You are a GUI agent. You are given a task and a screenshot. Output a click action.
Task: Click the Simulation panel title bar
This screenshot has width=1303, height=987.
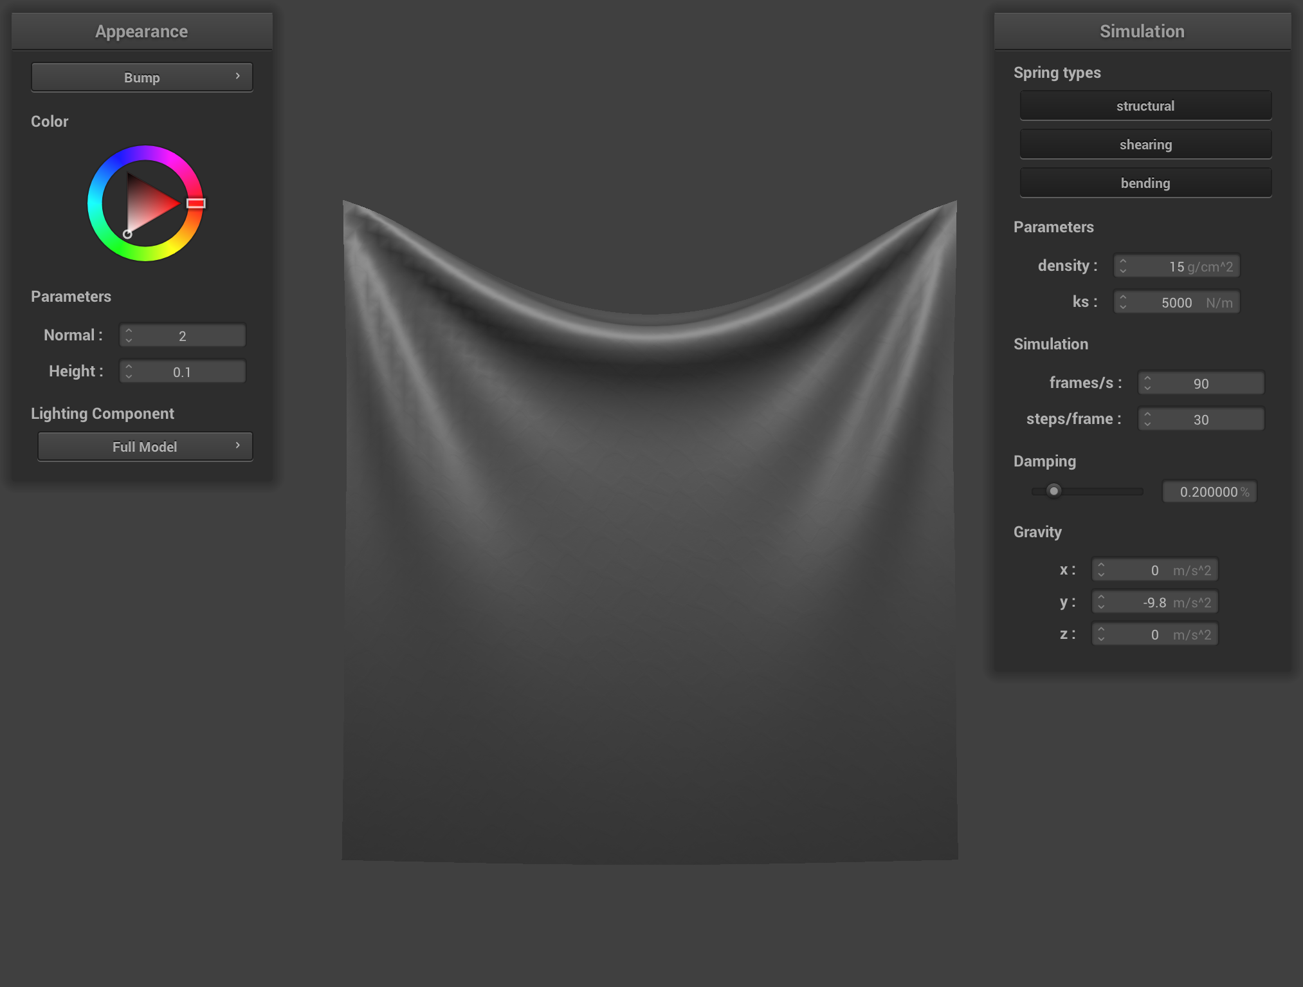pos(1142,32)
